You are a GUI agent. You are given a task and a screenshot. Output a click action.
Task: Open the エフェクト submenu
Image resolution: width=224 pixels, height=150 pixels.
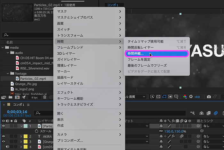[x=89, y=93]
